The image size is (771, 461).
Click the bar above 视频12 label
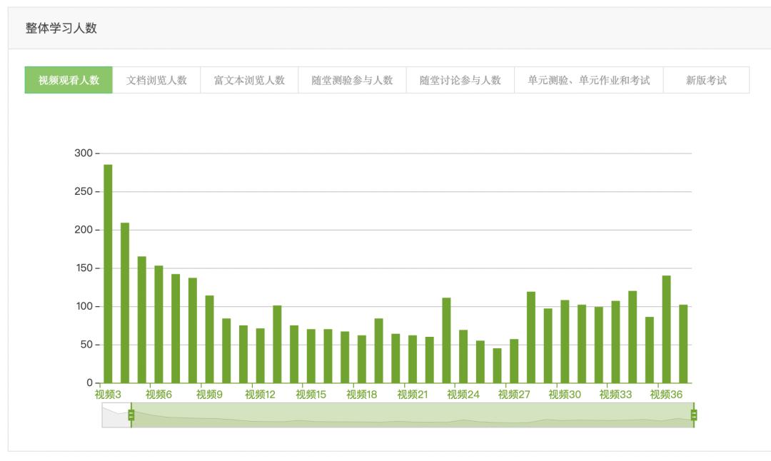[x=260, y=356]
